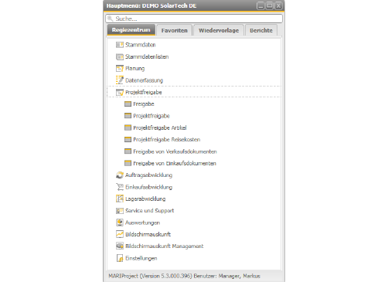Click the icon beside Projektfreigabe Reisekosten

click(128, 140)
